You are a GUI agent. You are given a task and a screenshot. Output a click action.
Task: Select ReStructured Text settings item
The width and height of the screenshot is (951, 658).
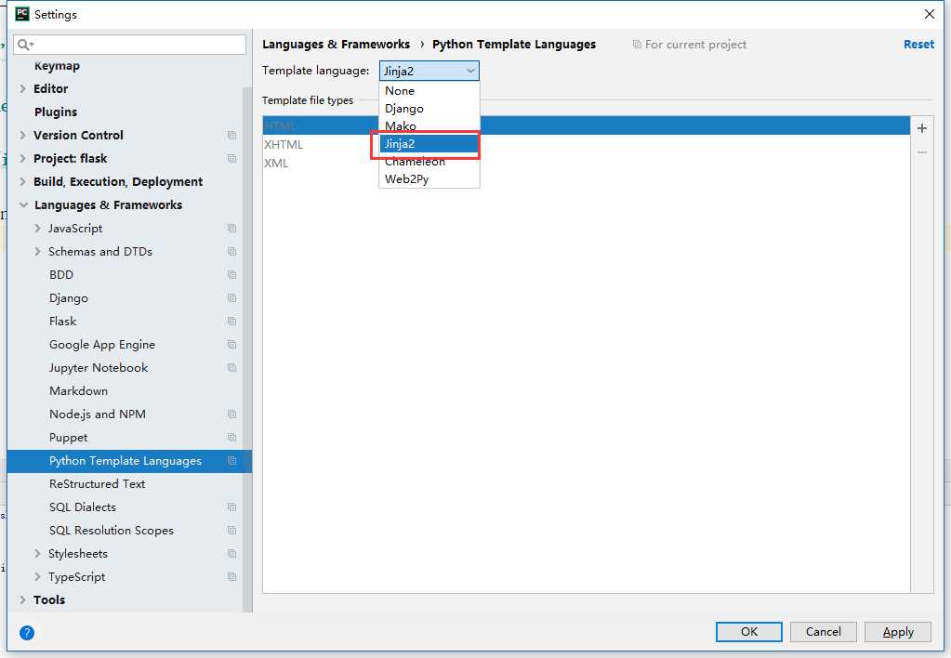click(97, 484)
